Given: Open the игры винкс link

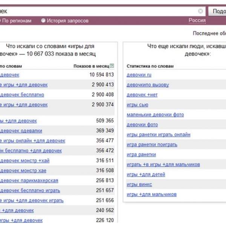Looking at the screenshot, I should pyautogui.click(x=139, y=184).
